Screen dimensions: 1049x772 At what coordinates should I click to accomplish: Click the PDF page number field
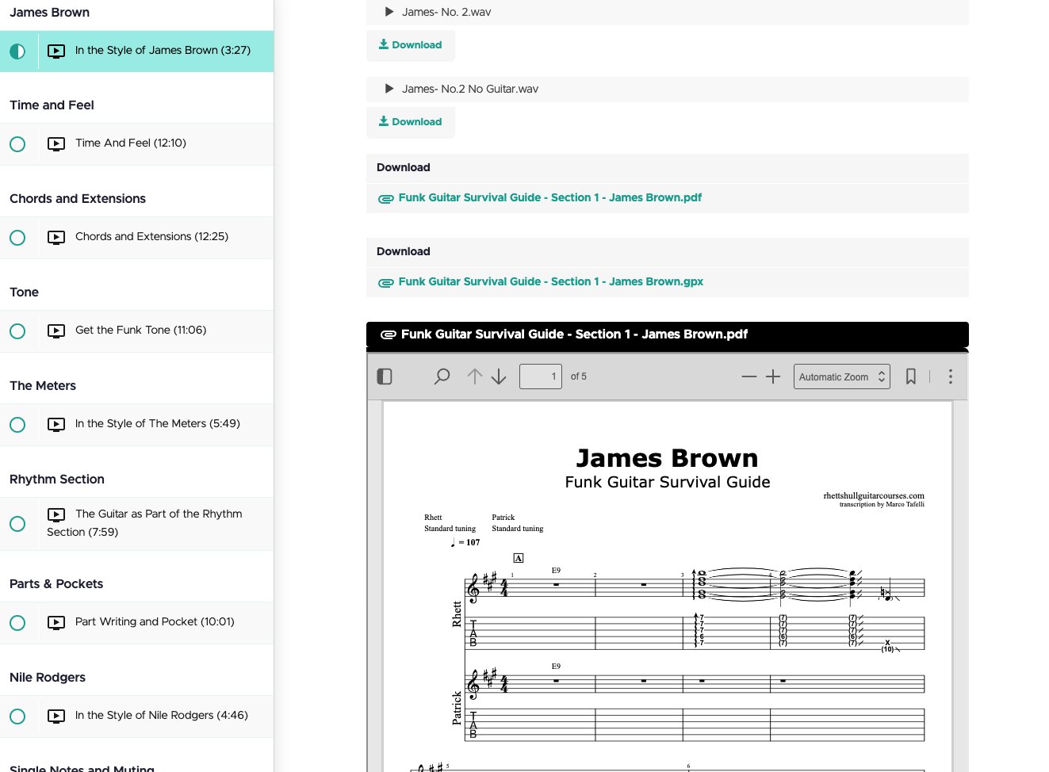(x=541, y=376)
